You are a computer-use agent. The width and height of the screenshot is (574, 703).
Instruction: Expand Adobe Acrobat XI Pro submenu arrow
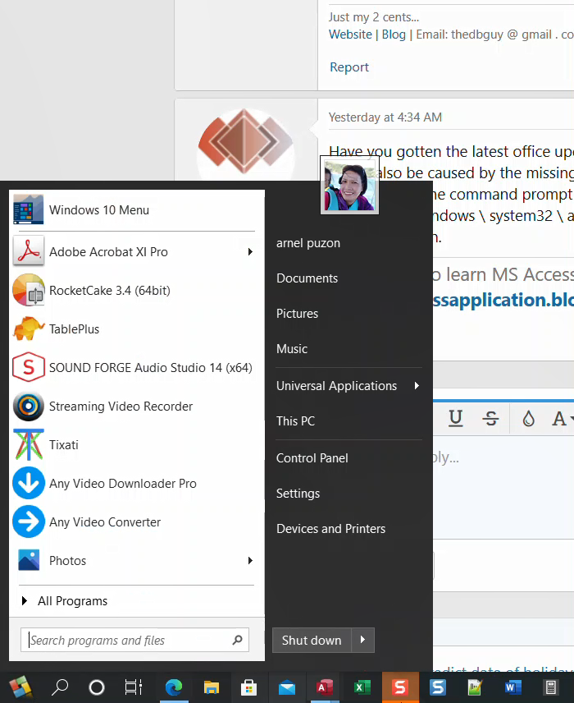click(x=250, y=251)
